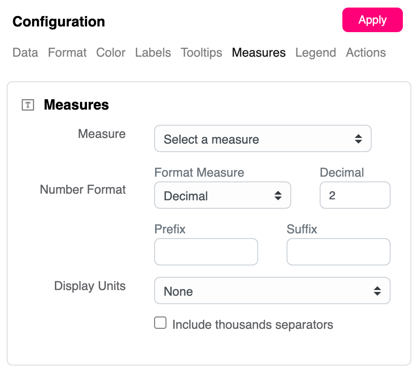Switch to the Data tab
Image resolution: width=418 pixels, height=376 pixels.
tap(25, 52)
